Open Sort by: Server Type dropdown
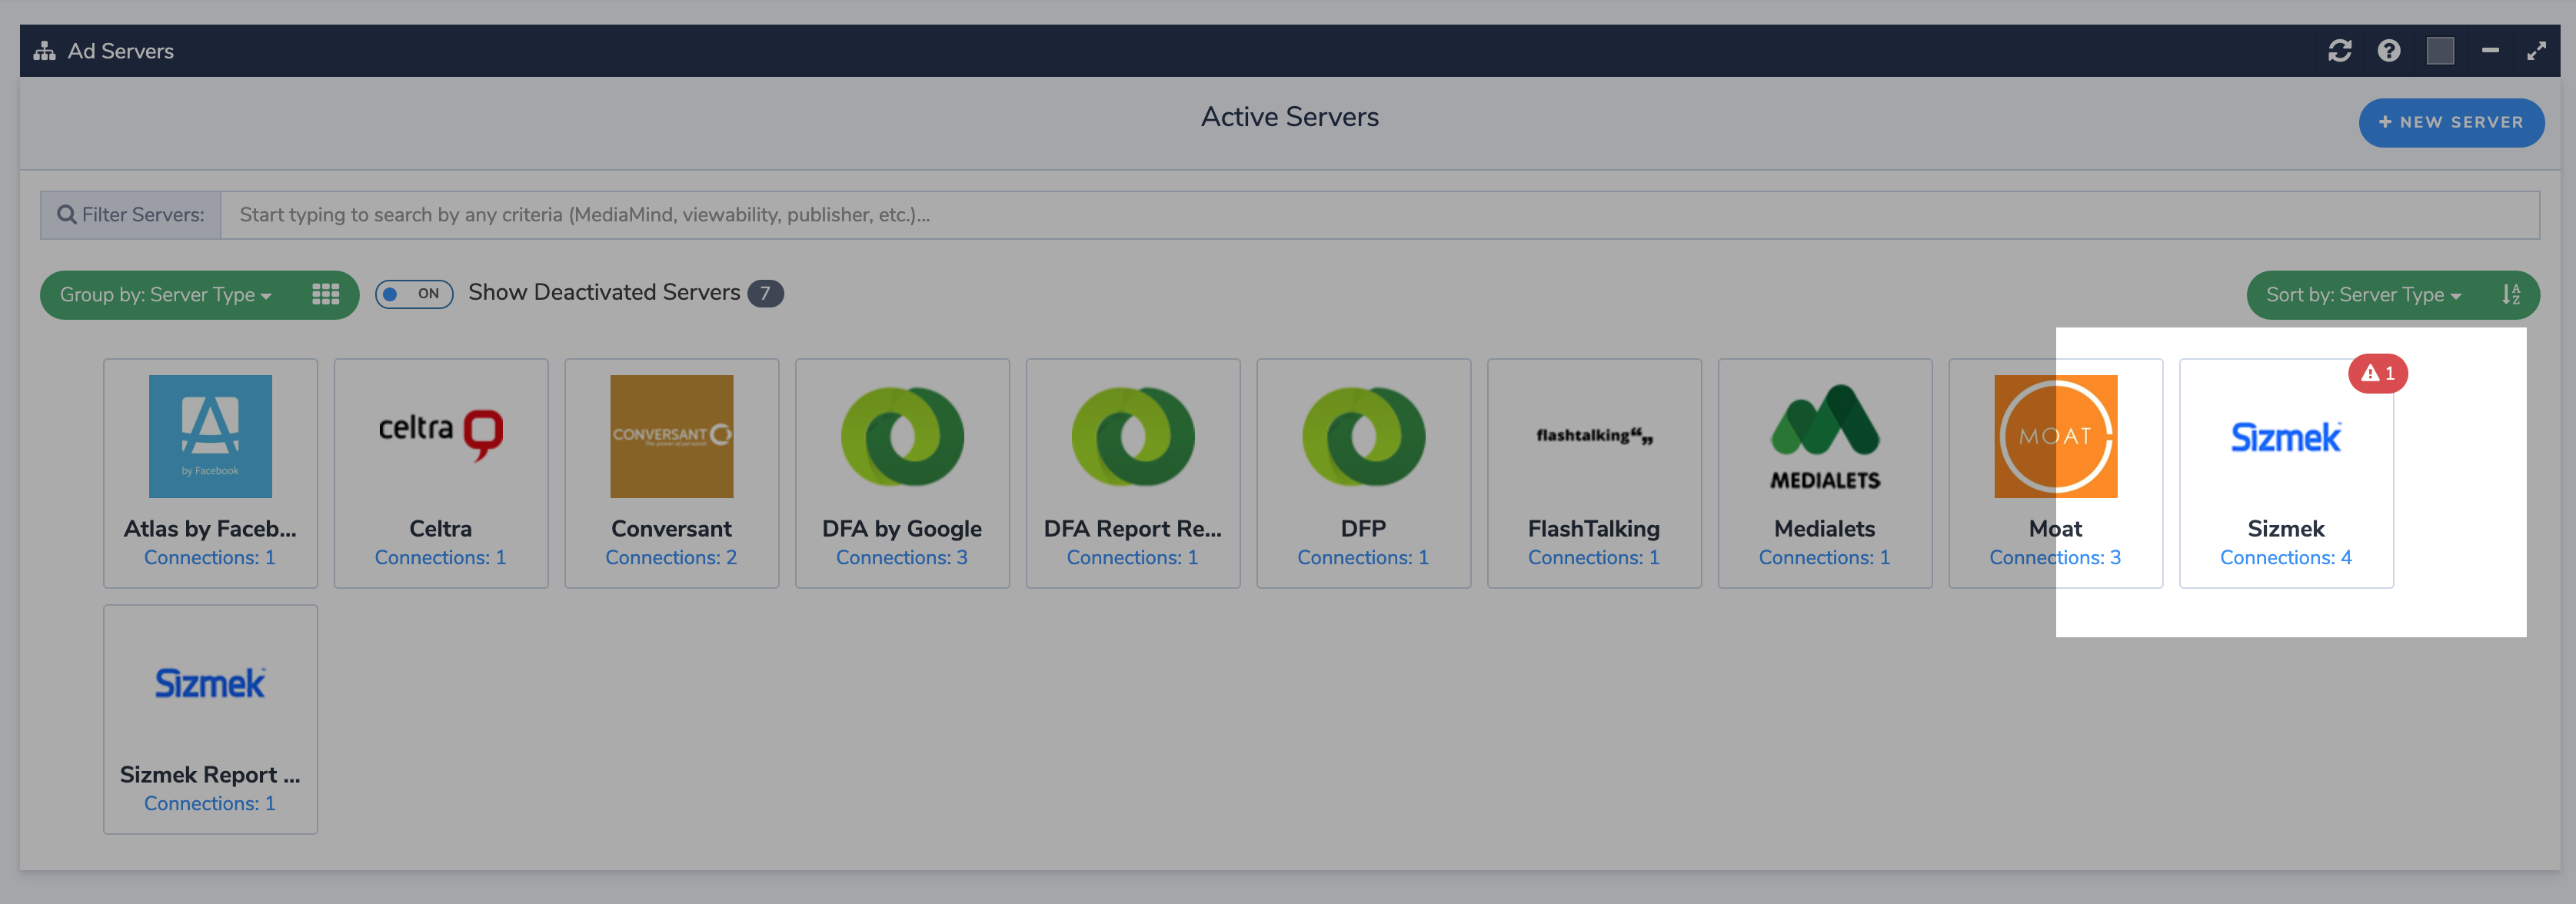The image size is (2576, 904). [2364, 295]
